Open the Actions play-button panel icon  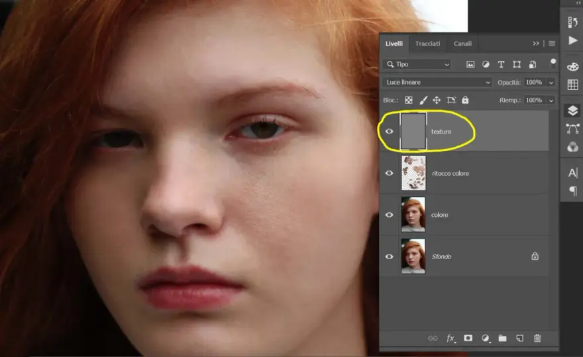coord(573,40)
